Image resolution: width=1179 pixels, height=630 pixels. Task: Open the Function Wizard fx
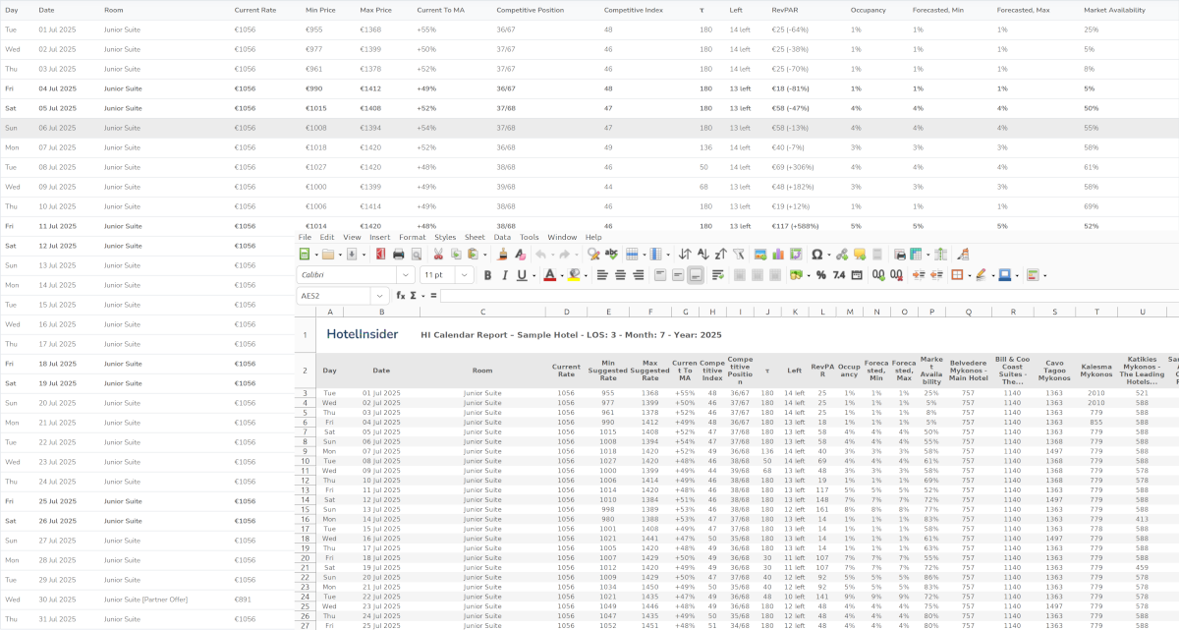click(x=401, y=295)
